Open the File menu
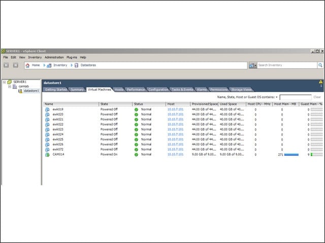Image resolution: width=325 pixels, height=243 pixels. (6, 57)
